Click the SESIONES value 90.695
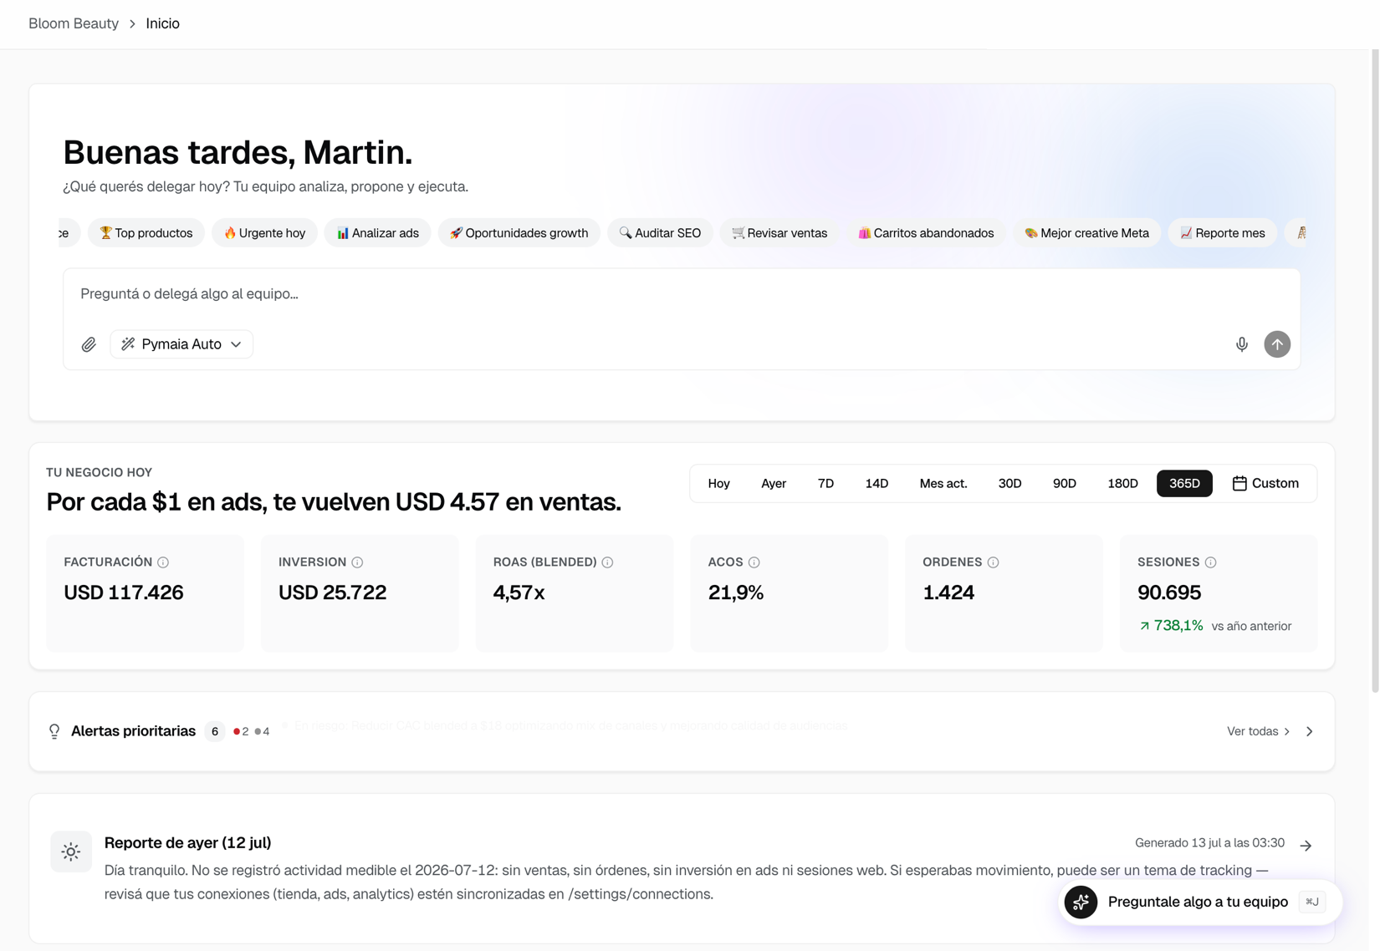Screen dimensions: 1380x951 (1169, 592)
